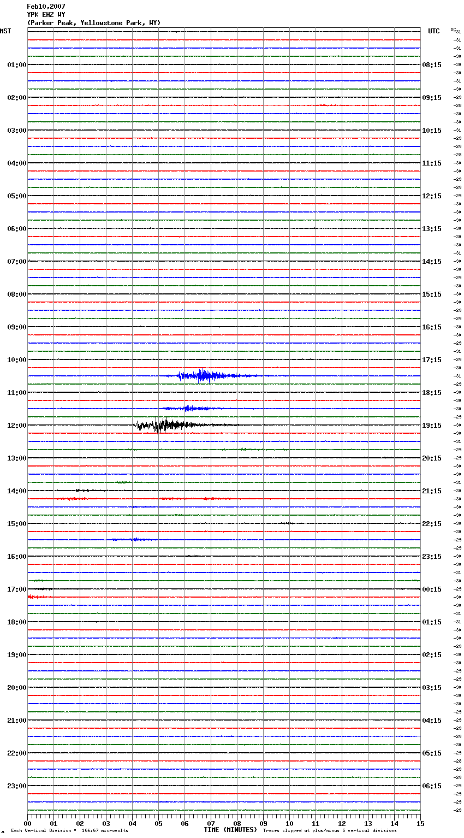The image size is (464, 838).
Task: Select the 12:00 MST row label
Action: 16,426
